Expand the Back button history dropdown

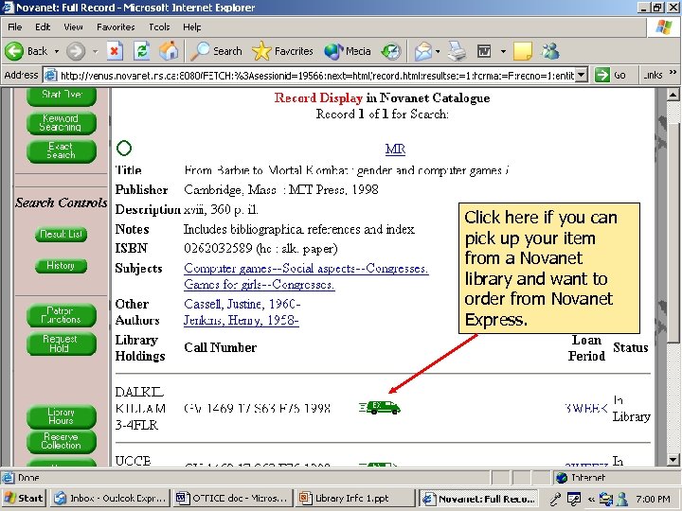click(57, 51)
